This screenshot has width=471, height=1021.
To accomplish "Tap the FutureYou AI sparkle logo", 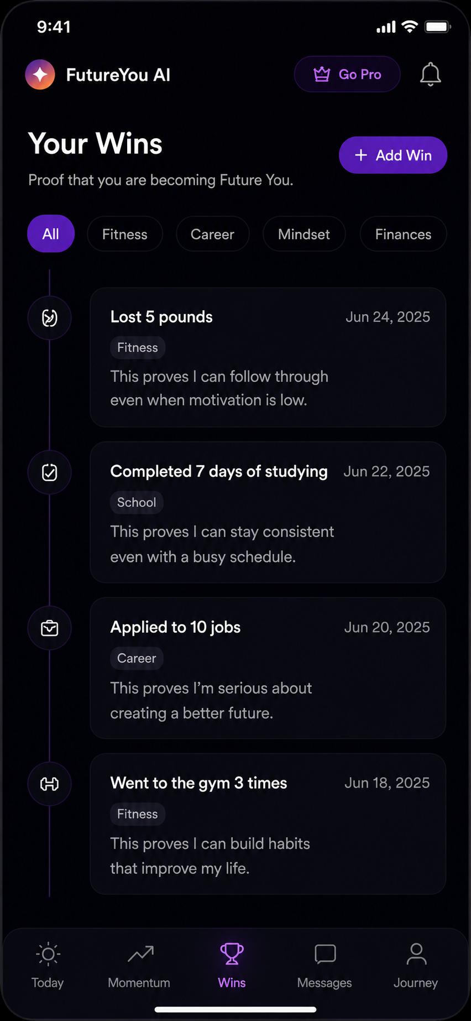I will (40, 74).
